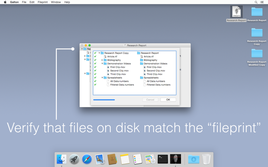Viewport: 268px width, 167px height.
Task: Click the disabled Cancel button
Action: (x=150, y=100)
